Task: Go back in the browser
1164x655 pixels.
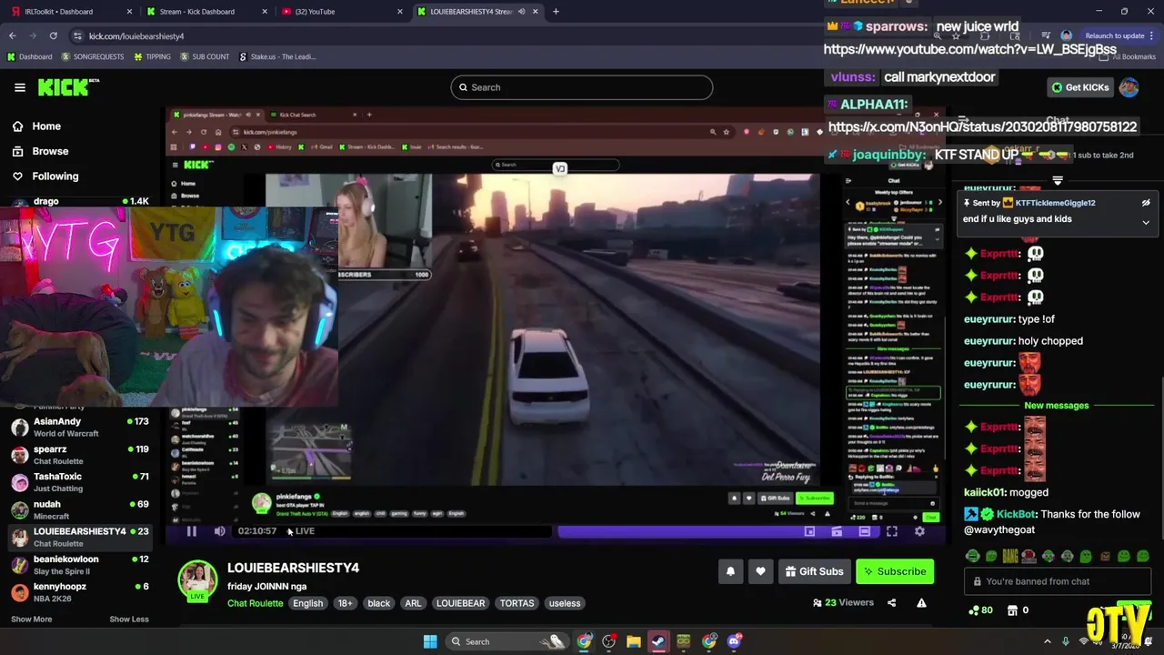Action: [x=12, y=35]
